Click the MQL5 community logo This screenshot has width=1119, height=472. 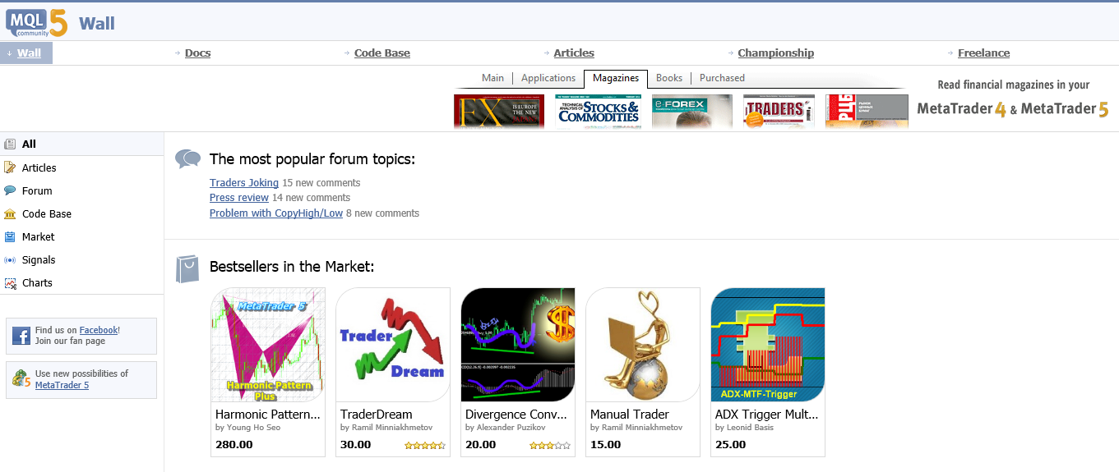(36, 22)
